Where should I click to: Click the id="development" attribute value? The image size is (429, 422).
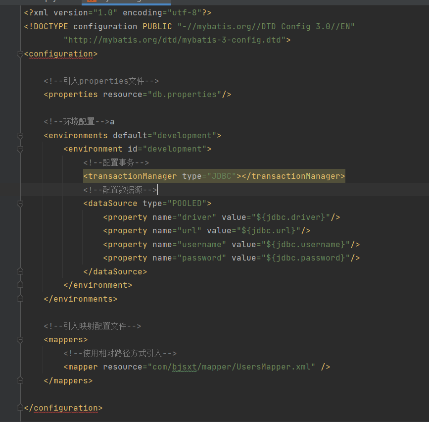(167, 149)
